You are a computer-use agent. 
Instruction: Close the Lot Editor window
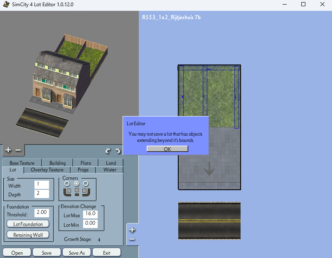coord(322,4)
